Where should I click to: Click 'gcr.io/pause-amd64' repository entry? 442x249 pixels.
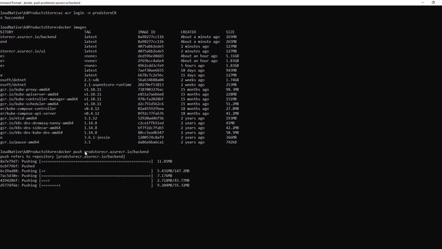19,142
